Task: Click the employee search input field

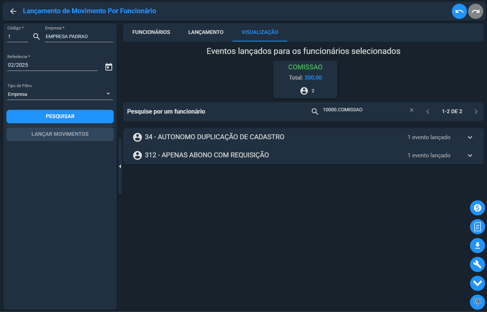Action: click(365, 110)
